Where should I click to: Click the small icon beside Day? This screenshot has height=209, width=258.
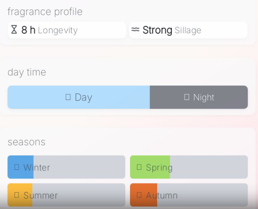pyautogui.click(x=68, y=97)
